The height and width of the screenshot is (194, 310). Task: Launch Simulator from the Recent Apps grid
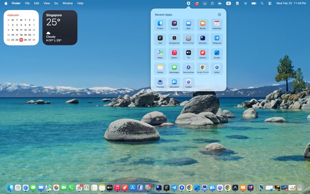[x=174, y=82]
